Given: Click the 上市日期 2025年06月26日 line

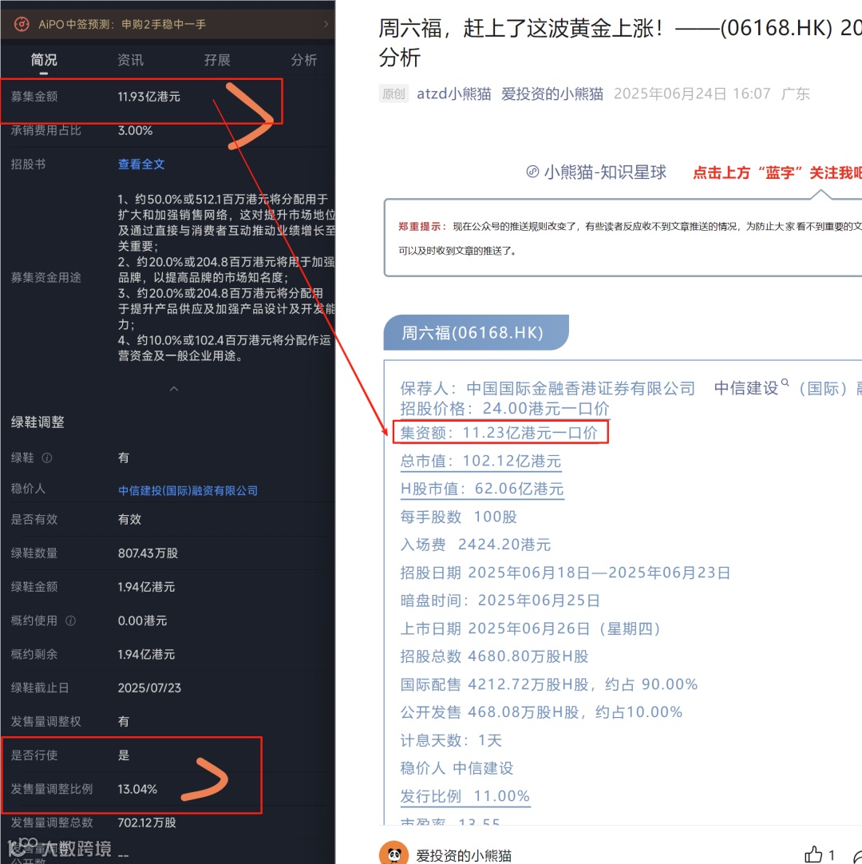Looking at the screenshot, I should [531, 628].
